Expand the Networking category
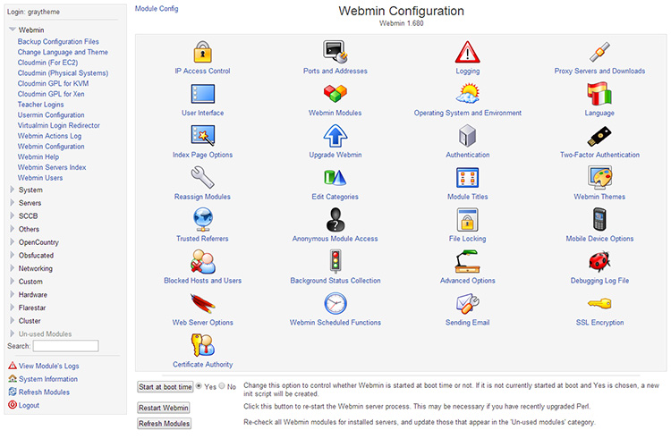671x447 pixels. pos(13,268)
